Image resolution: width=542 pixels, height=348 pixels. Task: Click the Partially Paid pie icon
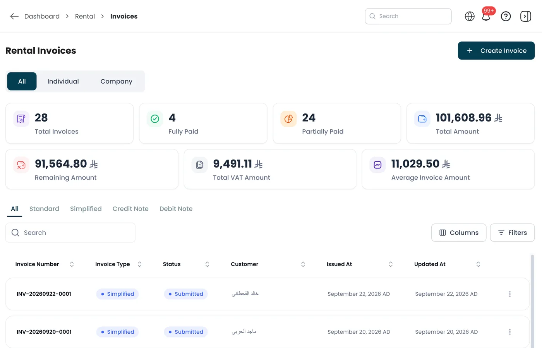[x=288, y=119]
